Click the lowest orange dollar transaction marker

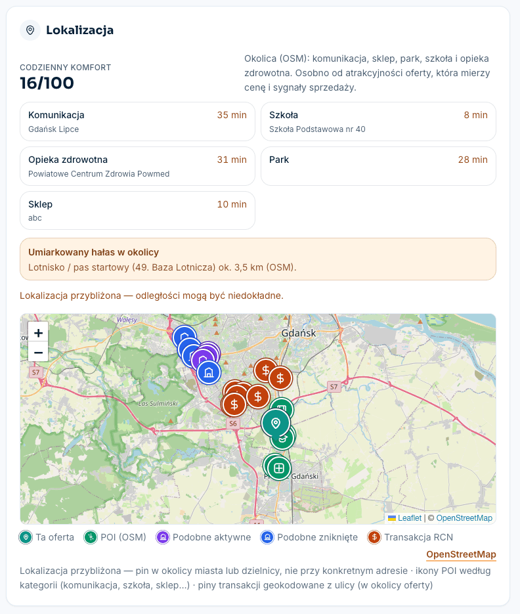234,405
